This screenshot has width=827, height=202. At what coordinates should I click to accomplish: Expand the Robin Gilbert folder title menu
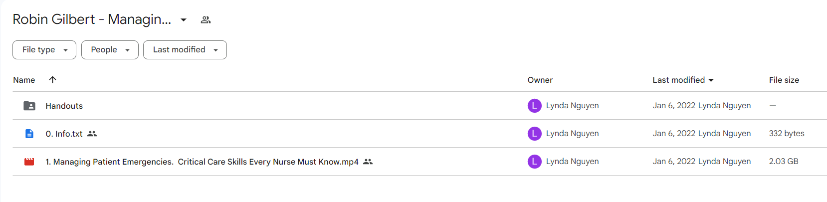click(x=184, y=20)
